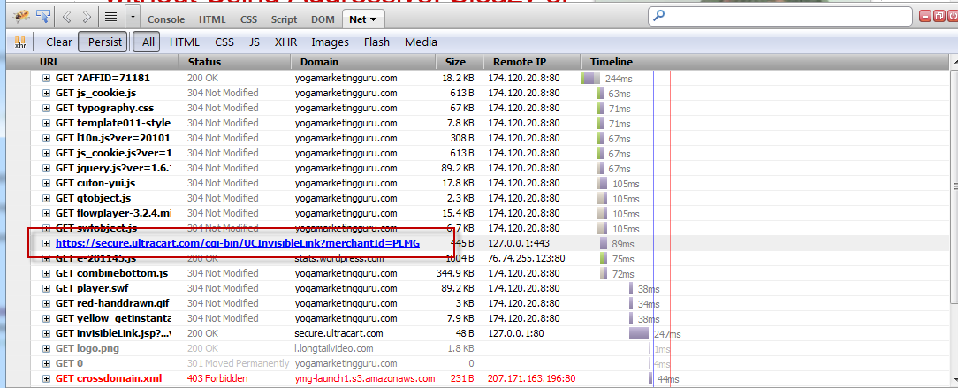The image size is (958, 388).
Task: Expand the GET l10n.js?ver=20101 request
Action: point(46,138)
